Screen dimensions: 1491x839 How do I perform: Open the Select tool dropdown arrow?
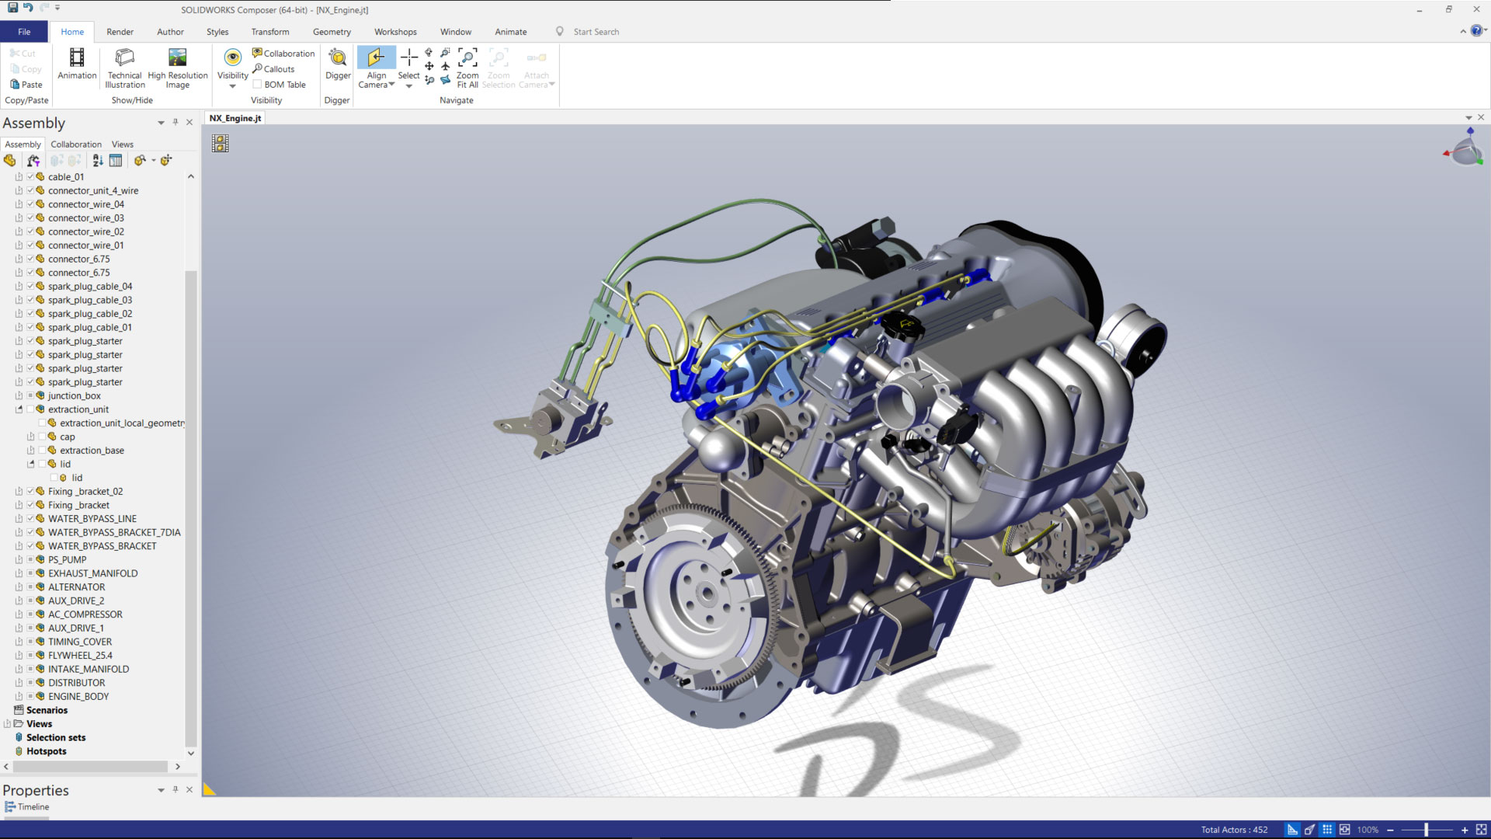click(x=408, y=85)
